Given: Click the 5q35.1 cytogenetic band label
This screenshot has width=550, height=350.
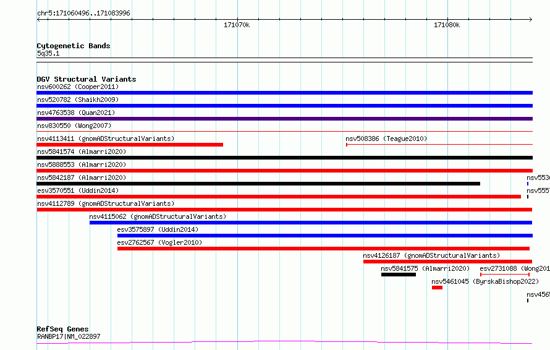Looking at the screenshot, I should click(48, 53).
